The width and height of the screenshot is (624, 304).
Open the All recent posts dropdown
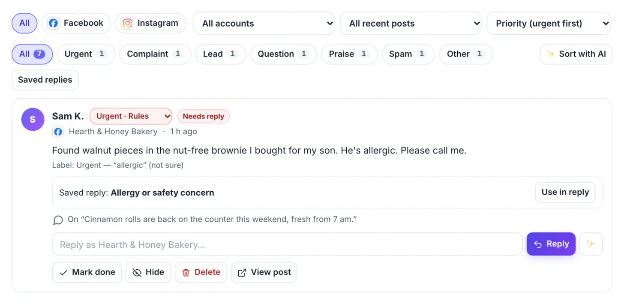(411, 24)
